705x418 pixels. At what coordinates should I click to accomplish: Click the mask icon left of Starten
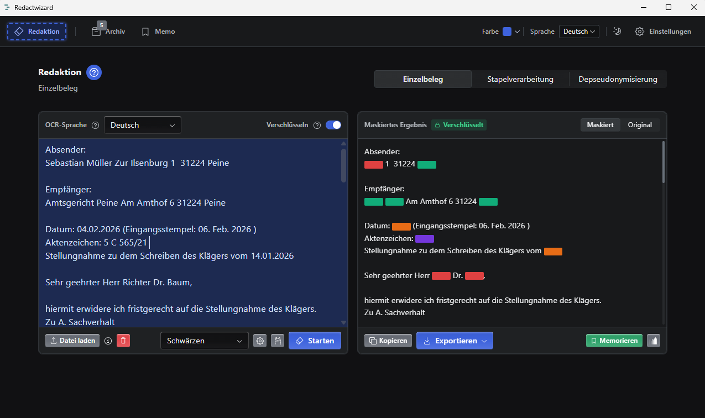[x=277, y=341]
